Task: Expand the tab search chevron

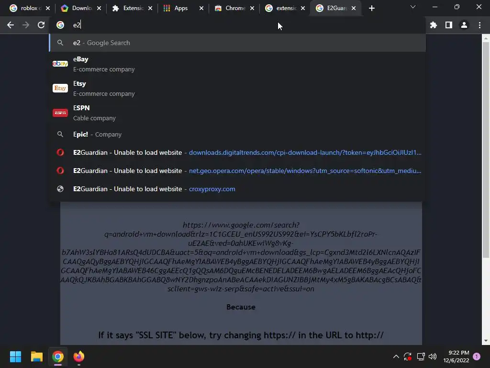Action: (x=413, y=7)
